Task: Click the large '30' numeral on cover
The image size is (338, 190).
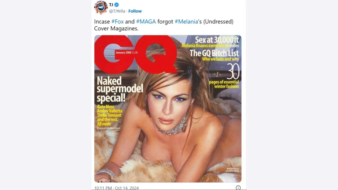Action: (x=233, y=71)
